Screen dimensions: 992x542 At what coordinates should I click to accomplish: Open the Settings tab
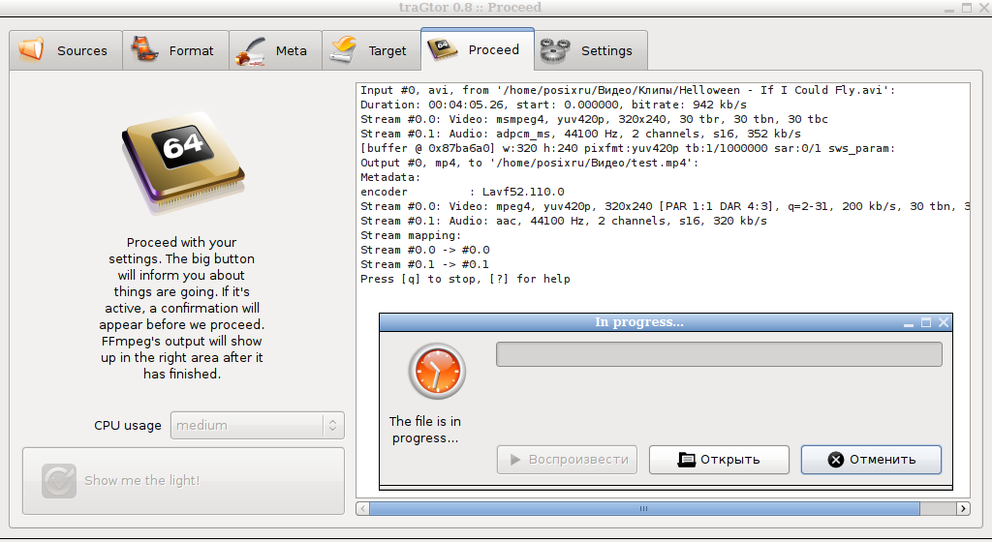pyautogui.click(x=591, y=50)
